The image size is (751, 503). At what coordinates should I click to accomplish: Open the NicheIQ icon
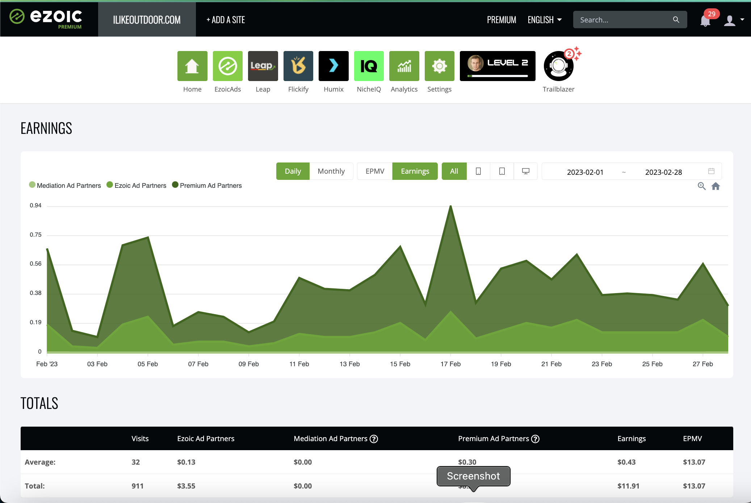tap(369, 66)
